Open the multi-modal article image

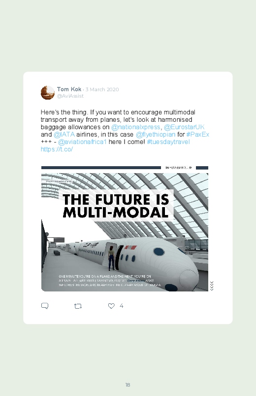click(x=125, y=229)
